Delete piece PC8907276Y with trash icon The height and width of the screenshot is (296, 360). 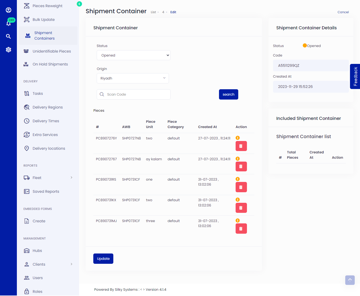click(241, 146)
